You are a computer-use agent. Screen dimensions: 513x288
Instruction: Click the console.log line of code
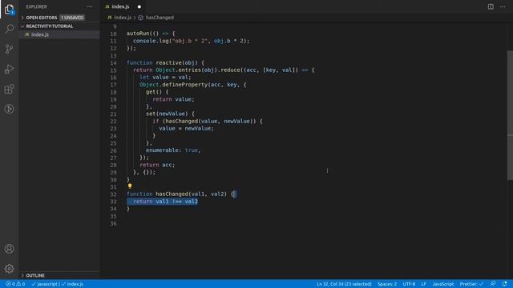tap(191, 41)
